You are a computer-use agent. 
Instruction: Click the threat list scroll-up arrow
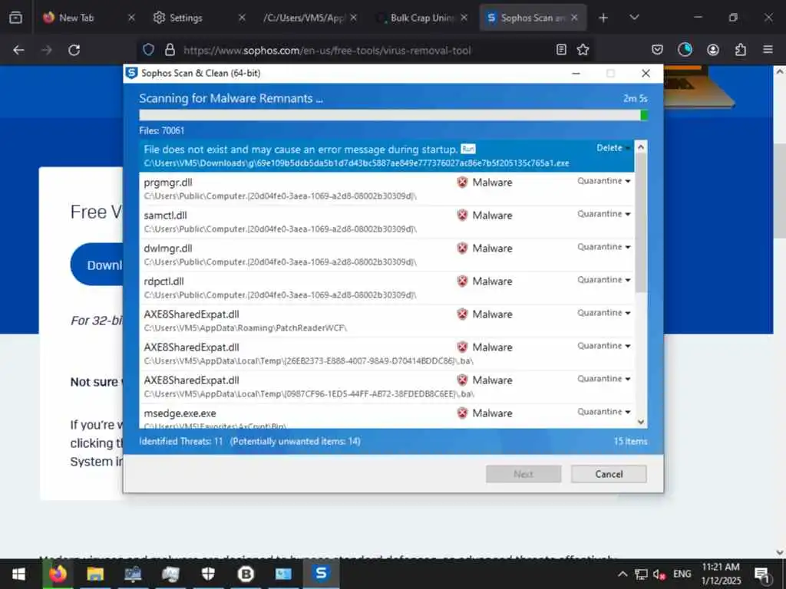pos(641,147)
